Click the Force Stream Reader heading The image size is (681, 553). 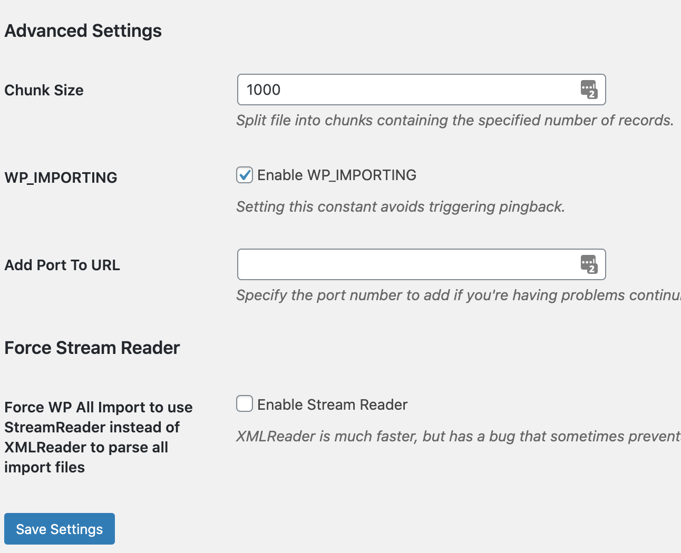point(92,348)
